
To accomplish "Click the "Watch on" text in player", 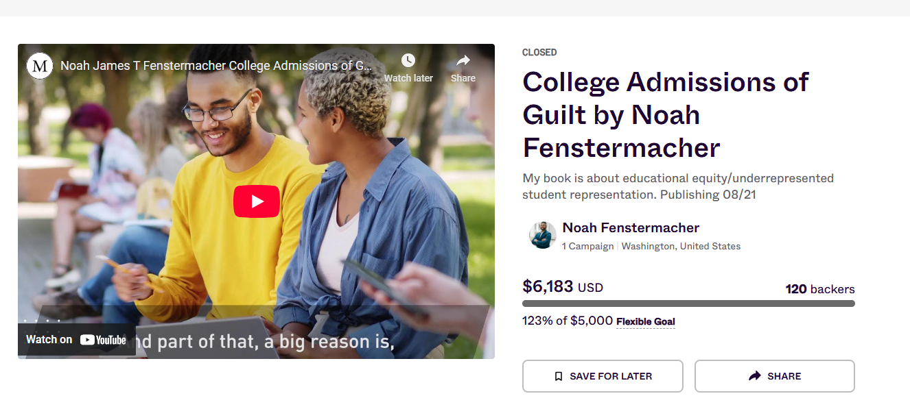I will (49, 340).
